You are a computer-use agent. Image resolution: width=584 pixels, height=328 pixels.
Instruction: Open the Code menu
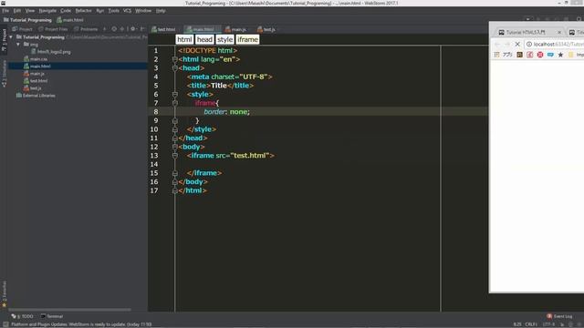(66, 11)
